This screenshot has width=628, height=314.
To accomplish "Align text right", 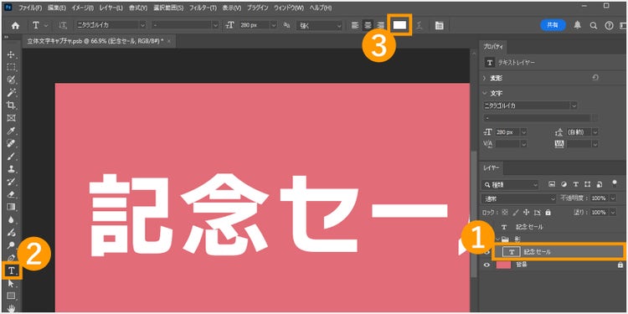I will click(x=380, y=25).
